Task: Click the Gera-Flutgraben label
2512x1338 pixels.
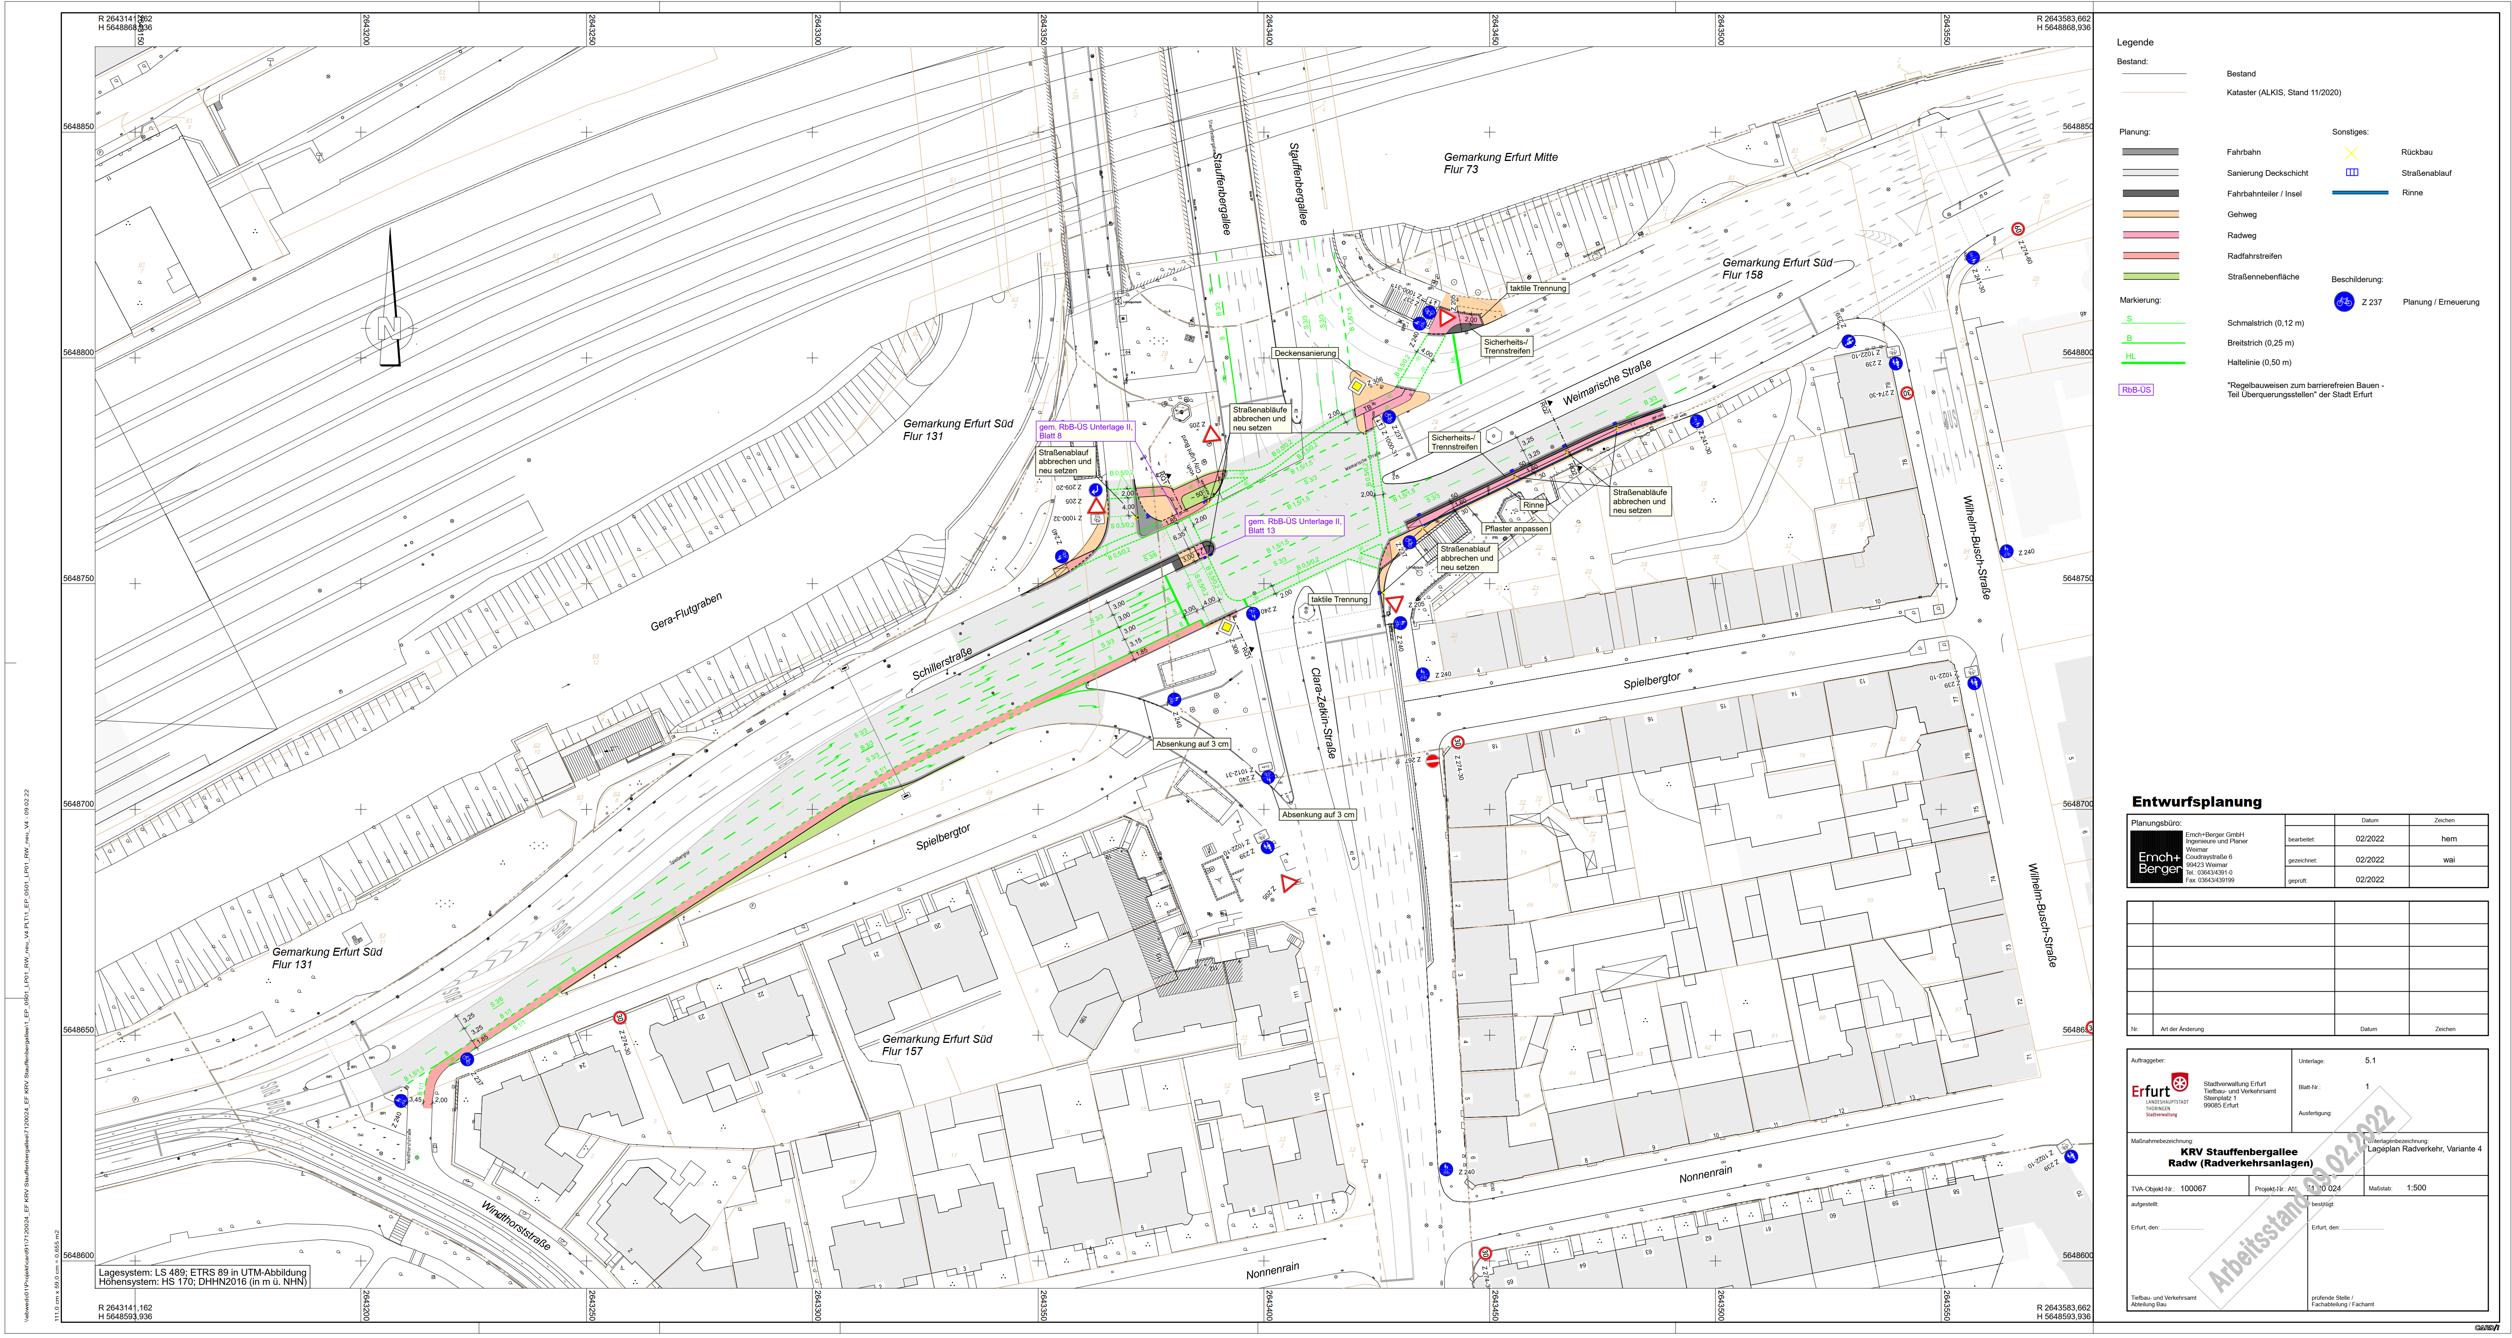Action: click(687, 611)
